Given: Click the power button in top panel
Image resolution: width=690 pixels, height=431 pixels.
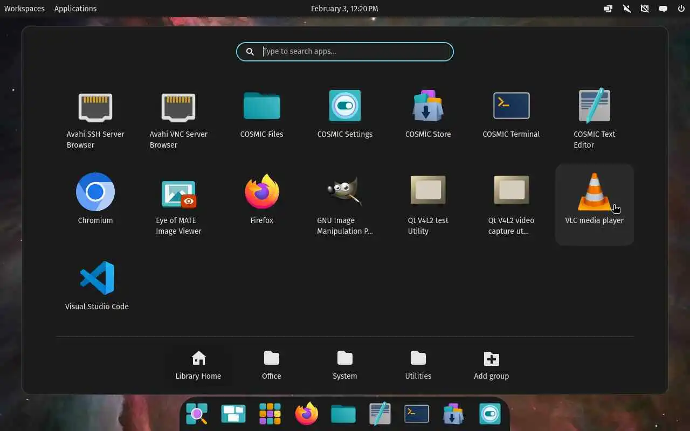Looking at the screenshot, I should (x=681, y=9).
